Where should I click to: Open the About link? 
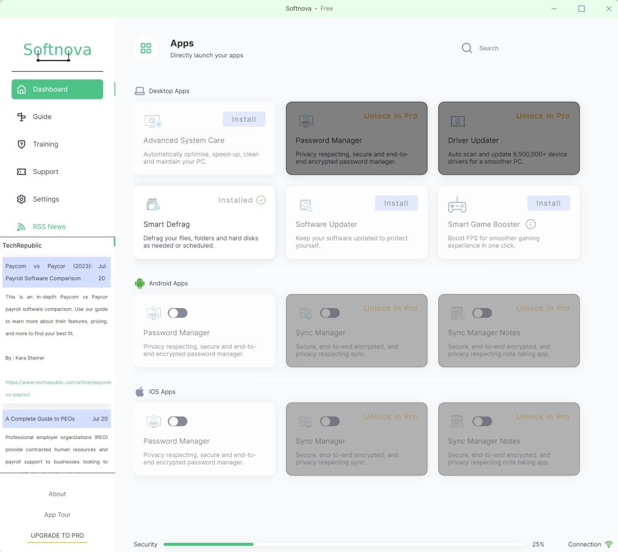[57, 494]
